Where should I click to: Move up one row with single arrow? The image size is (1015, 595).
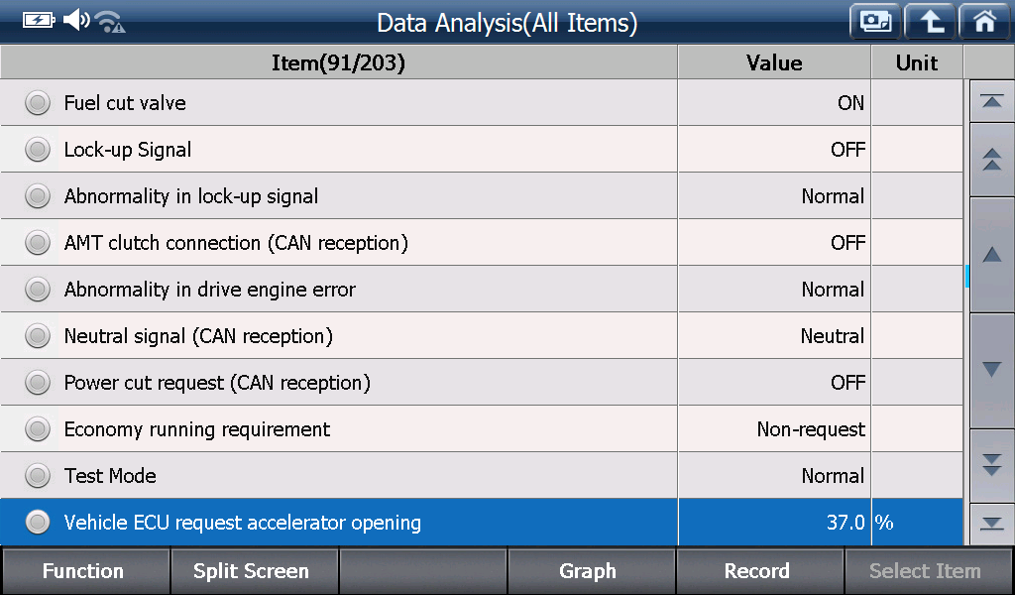coord(991,255)
